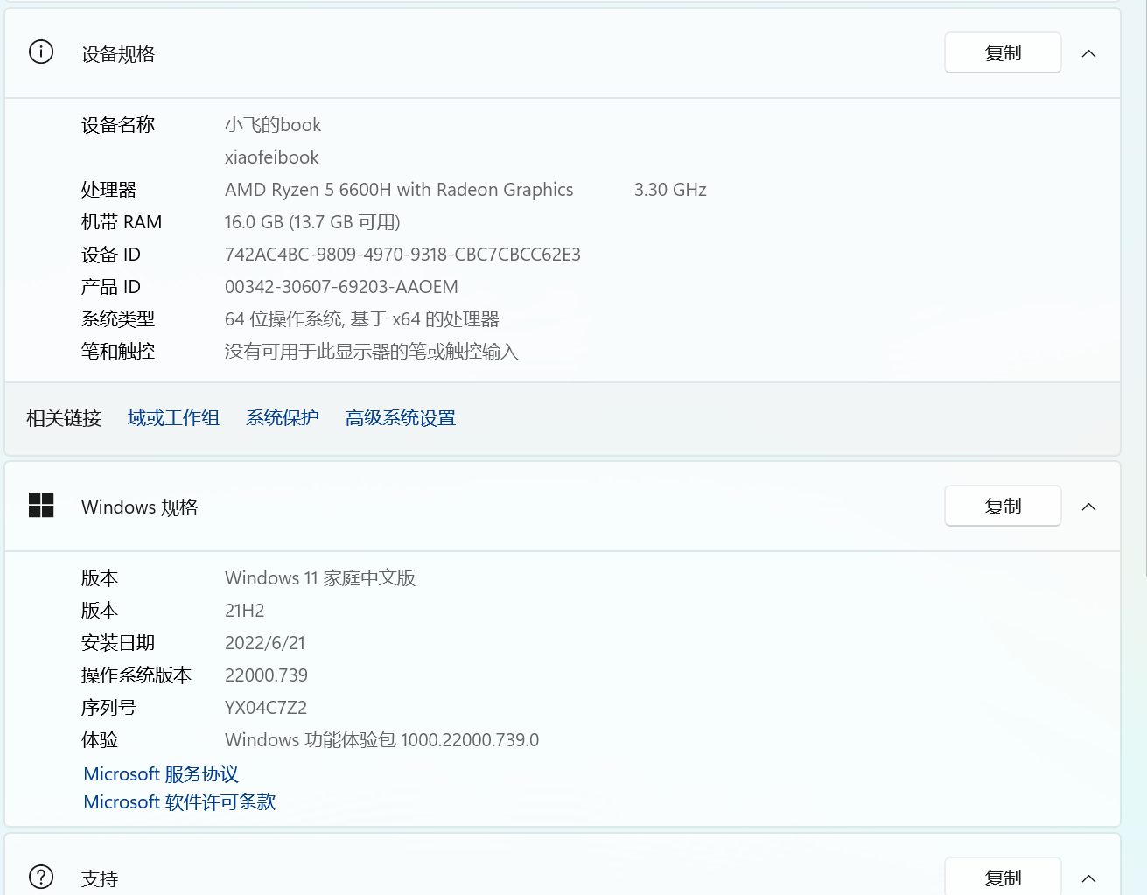Select device ID starting with 742AC4BC
The width and height of the screenshot is (1147, 895).
coord(402,255)
